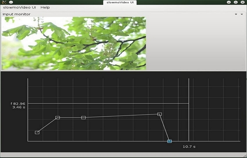The width and height of the screenshot is (247, 158).
Task: Click the Input monitor panel title
Action: 16,14
